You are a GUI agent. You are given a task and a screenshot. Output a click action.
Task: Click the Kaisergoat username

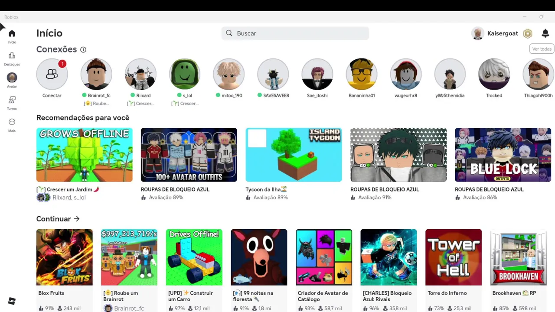click(x=503, y=33)
